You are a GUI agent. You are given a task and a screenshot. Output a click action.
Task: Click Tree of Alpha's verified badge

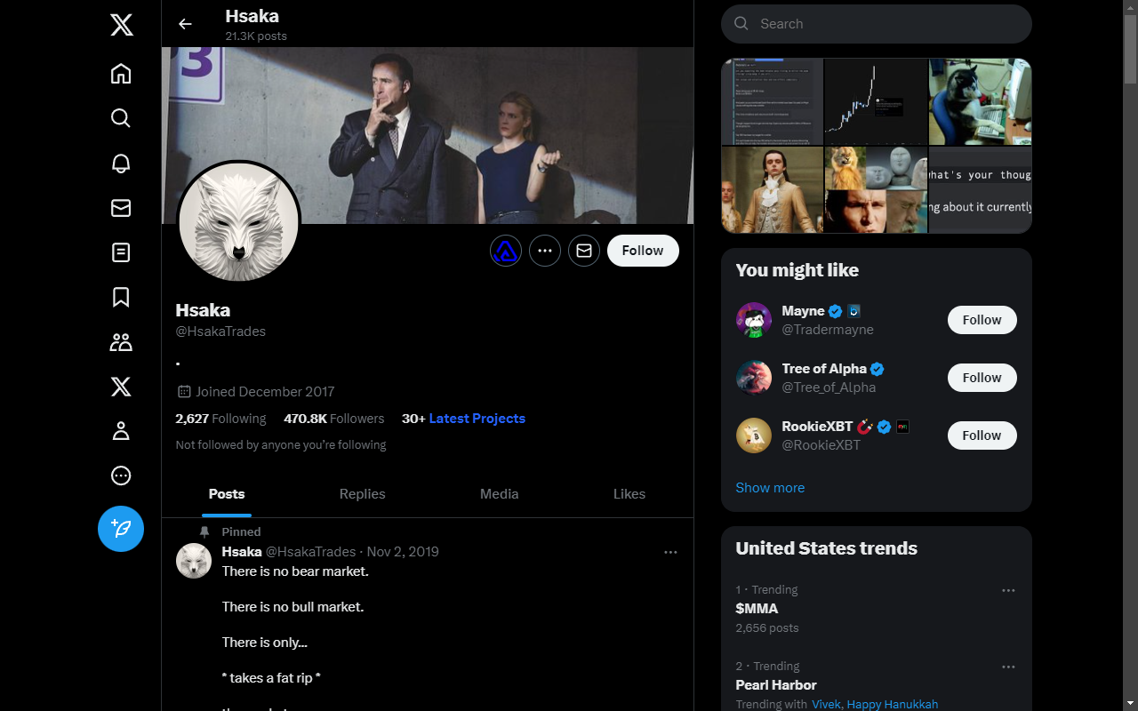[878, 369]
